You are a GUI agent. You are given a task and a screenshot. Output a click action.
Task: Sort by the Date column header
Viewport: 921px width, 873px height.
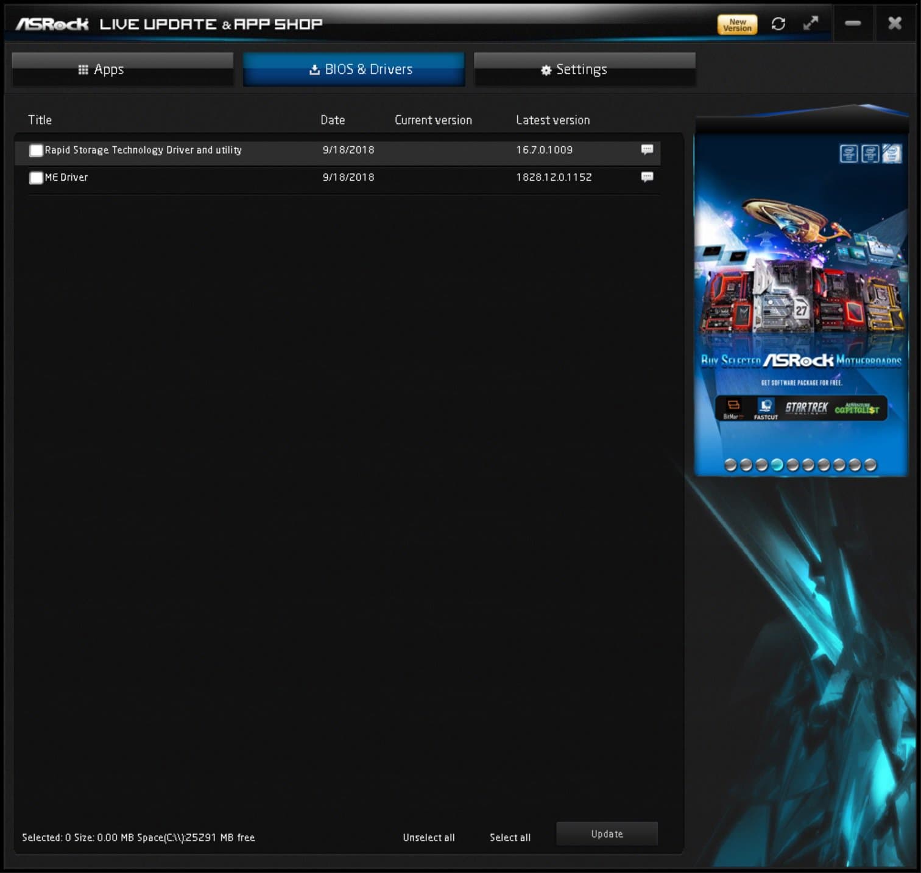333,120
